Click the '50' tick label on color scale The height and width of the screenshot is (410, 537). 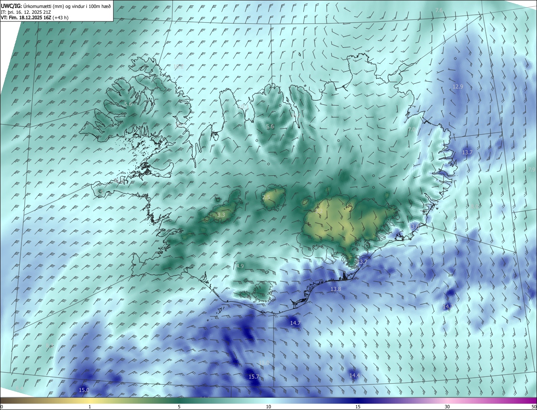click(534, 407)
